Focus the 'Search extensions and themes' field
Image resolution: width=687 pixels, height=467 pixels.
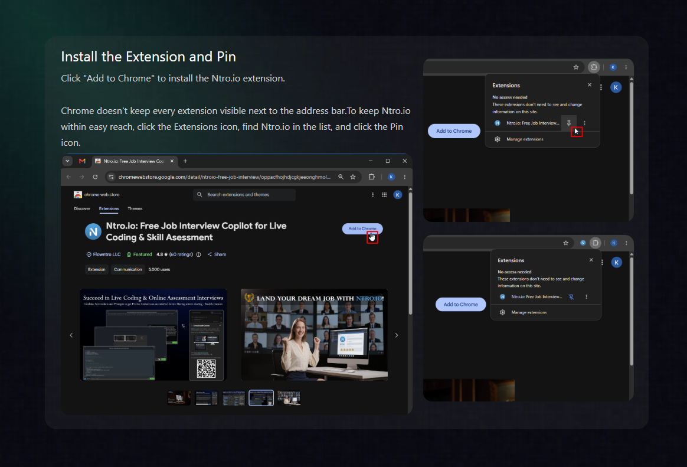tap(244, 194)
